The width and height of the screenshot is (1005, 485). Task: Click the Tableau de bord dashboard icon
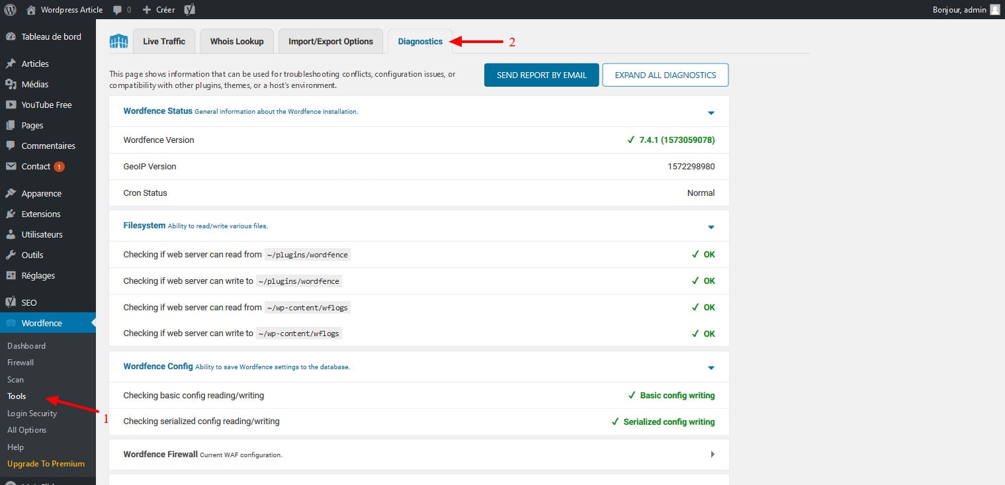coord(11,37)
